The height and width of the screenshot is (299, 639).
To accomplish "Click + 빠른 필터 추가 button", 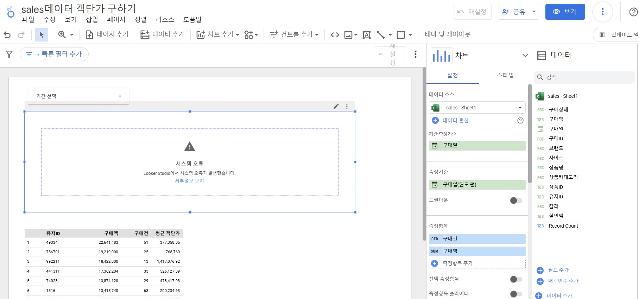I will [x=54, y=54].
